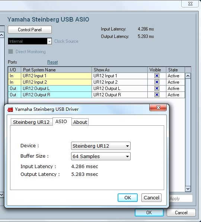
Task: Open the Control Panel button
Action: point(30,30)
